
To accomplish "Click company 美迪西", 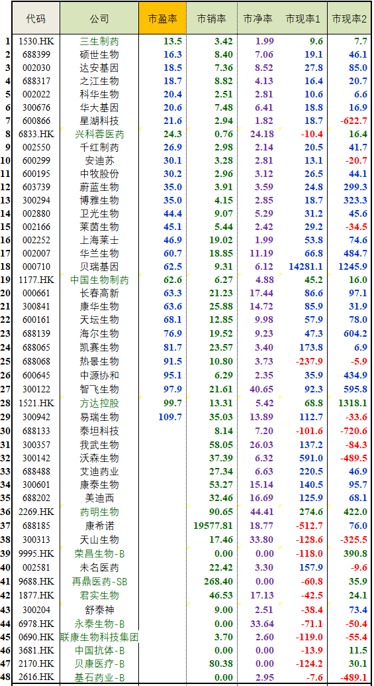I will tap(99, 498).
